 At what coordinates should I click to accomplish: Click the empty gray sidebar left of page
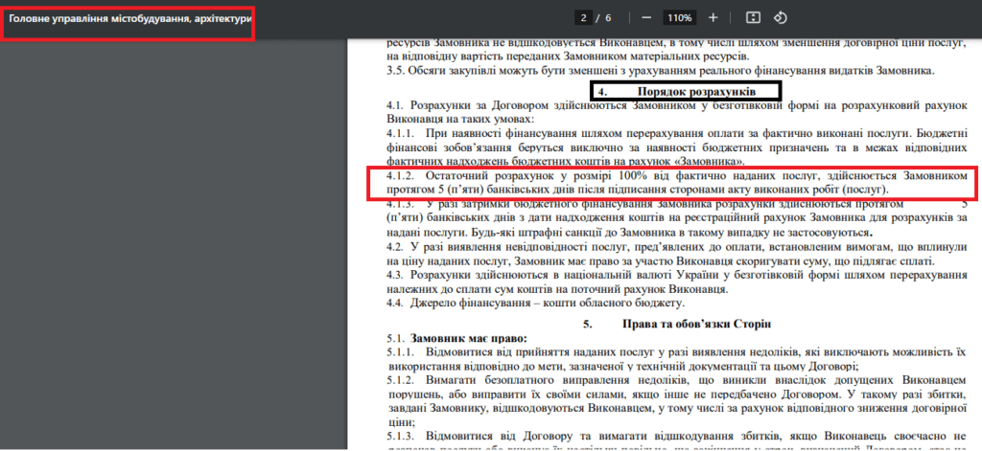[173, 239]
